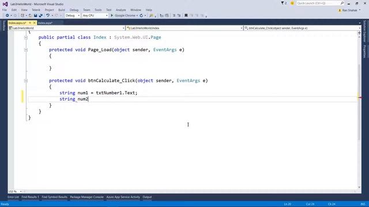
Task: Collapse the btnCalculate_Click method outlining region
Action: coord(26,80)
